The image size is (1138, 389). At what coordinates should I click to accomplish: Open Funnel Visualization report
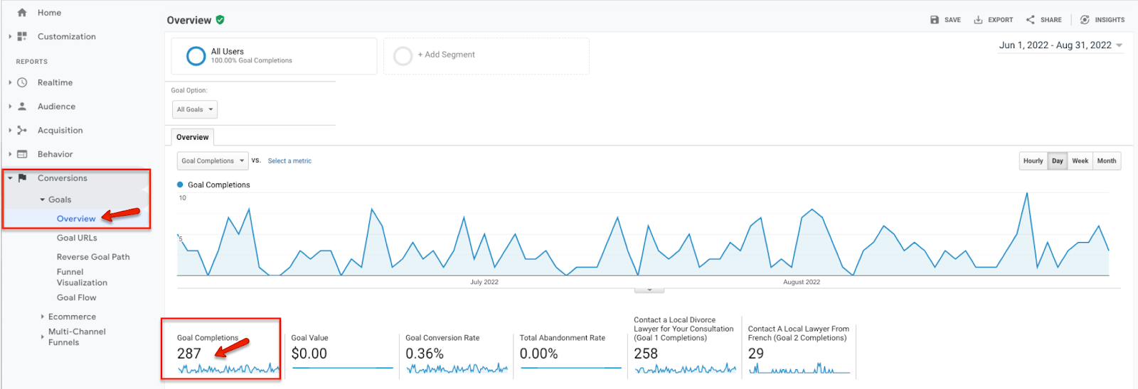click(82, 277)
